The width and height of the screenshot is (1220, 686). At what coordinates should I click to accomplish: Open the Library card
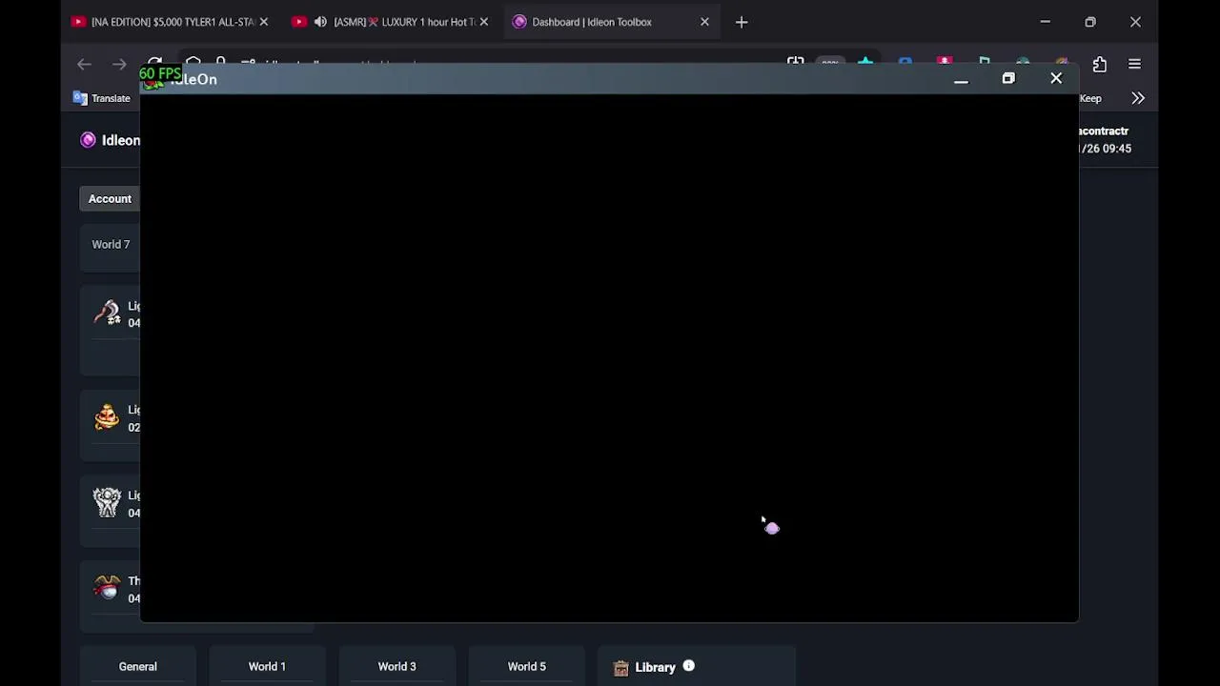(697, 667)
